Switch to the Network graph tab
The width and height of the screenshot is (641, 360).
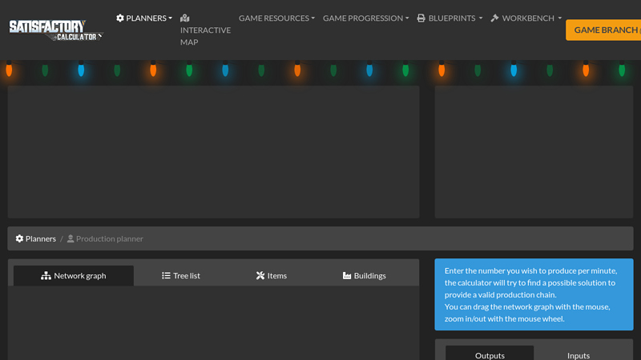(x=74, y=275)
